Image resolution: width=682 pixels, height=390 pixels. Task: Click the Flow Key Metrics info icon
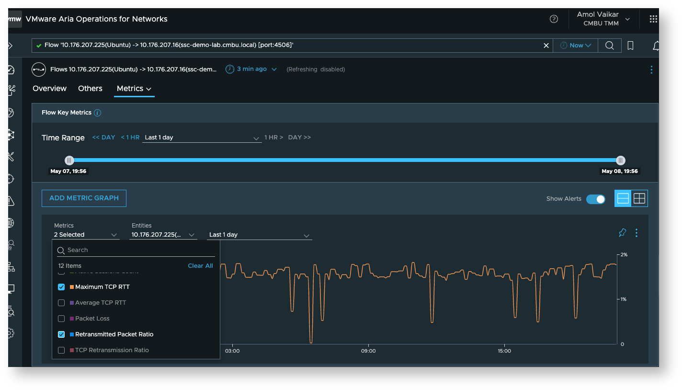point(97,113)
